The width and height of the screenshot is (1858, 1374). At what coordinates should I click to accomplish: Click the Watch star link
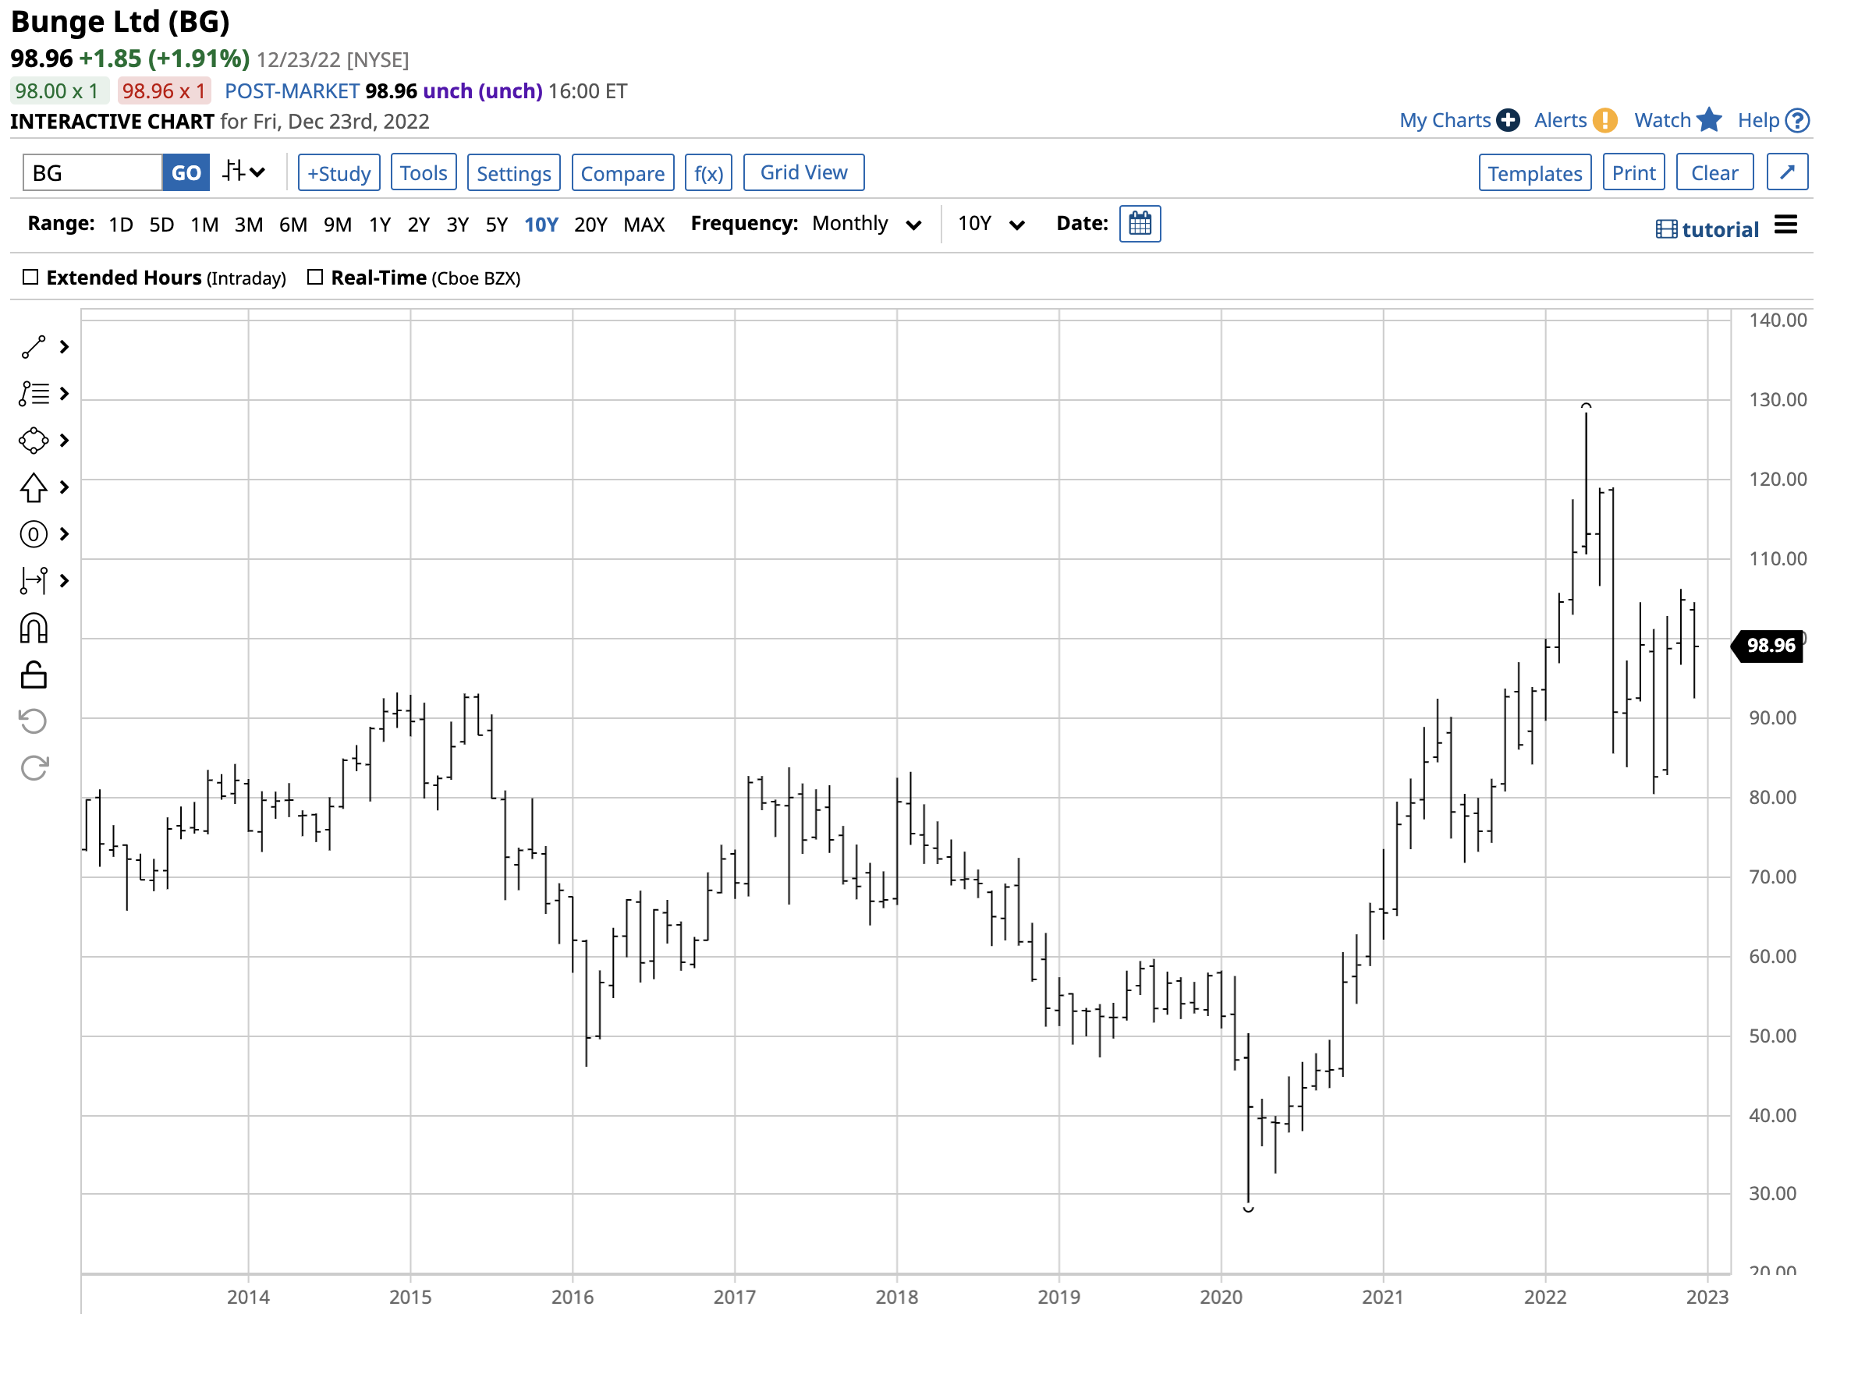pyautogui.click(x=1678, y=121)
